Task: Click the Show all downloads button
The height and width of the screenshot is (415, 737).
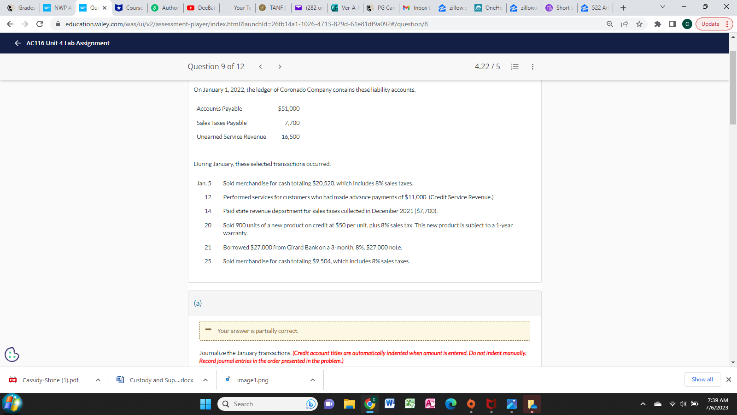Action: click(x=702, y=379)
